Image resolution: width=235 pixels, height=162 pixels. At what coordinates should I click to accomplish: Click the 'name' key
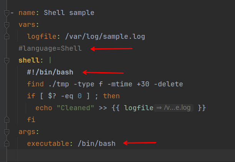tap(27, 13)
